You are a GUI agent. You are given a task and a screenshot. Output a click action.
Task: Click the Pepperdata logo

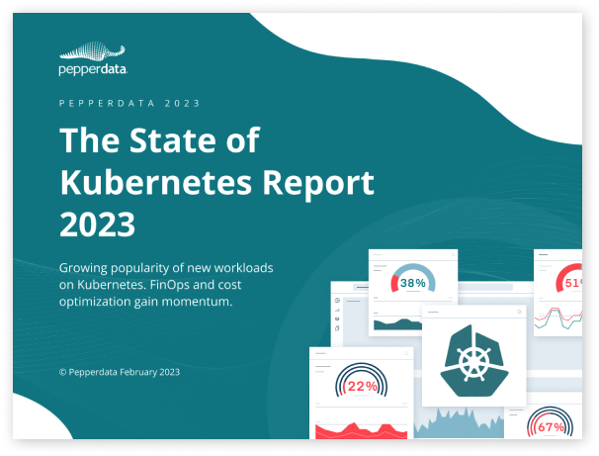[x=93, y=58]
